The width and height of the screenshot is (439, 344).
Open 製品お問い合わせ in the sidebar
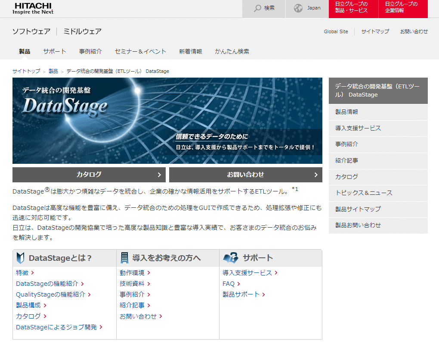[378, 225]
